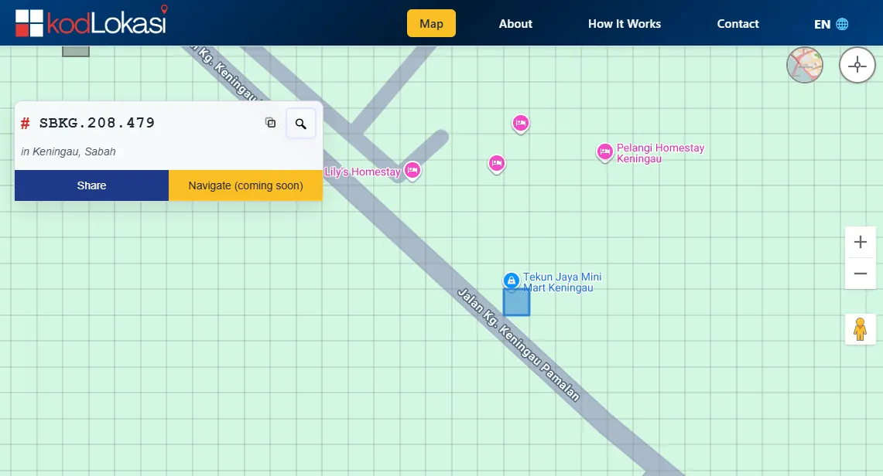
Task: Click the zoom out minus icon
Action: point(861,273)
